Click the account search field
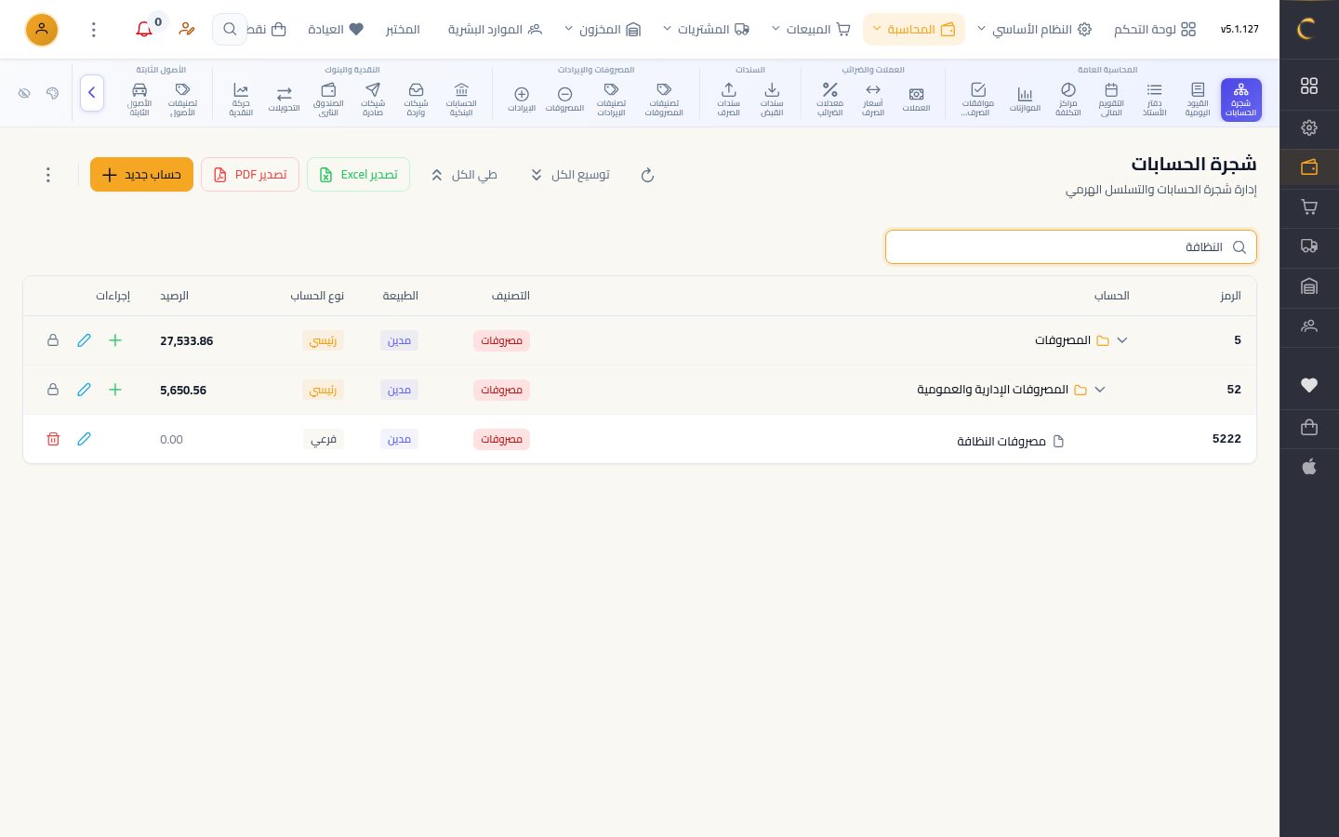The height and width of the screenshot is (837, 1339). tap(1071, 247)
